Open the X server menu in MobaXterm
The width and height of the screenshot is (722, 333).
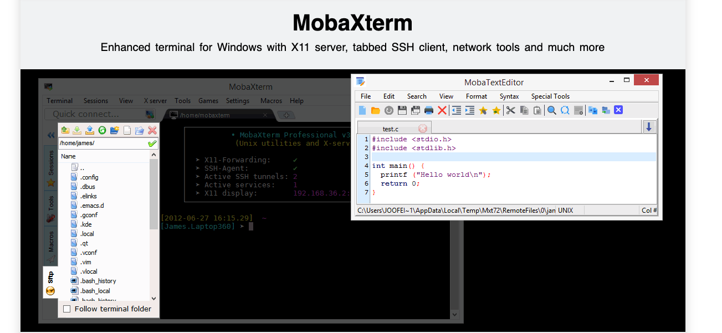coord(155,101)
